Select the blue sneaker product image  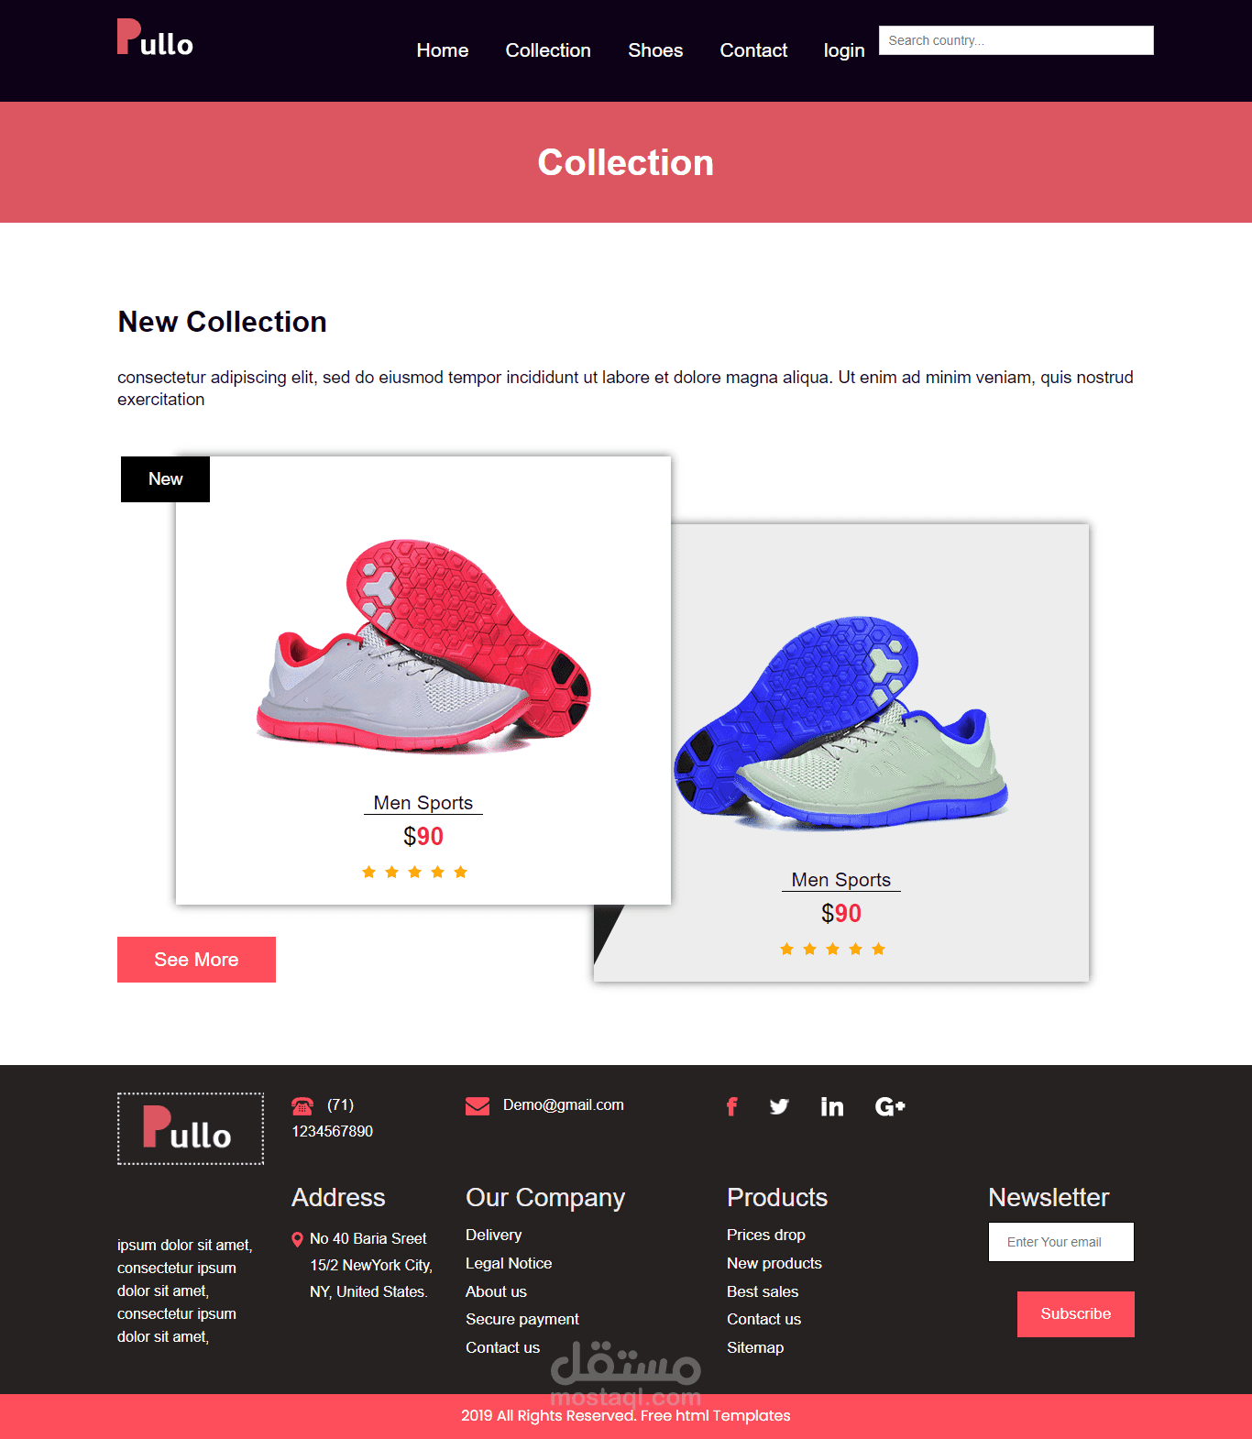click(841, 722)
